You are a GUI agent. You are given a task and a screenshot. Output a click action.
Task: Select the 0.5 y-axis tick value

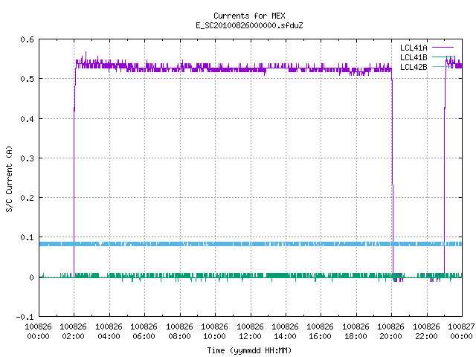(27, 79)
